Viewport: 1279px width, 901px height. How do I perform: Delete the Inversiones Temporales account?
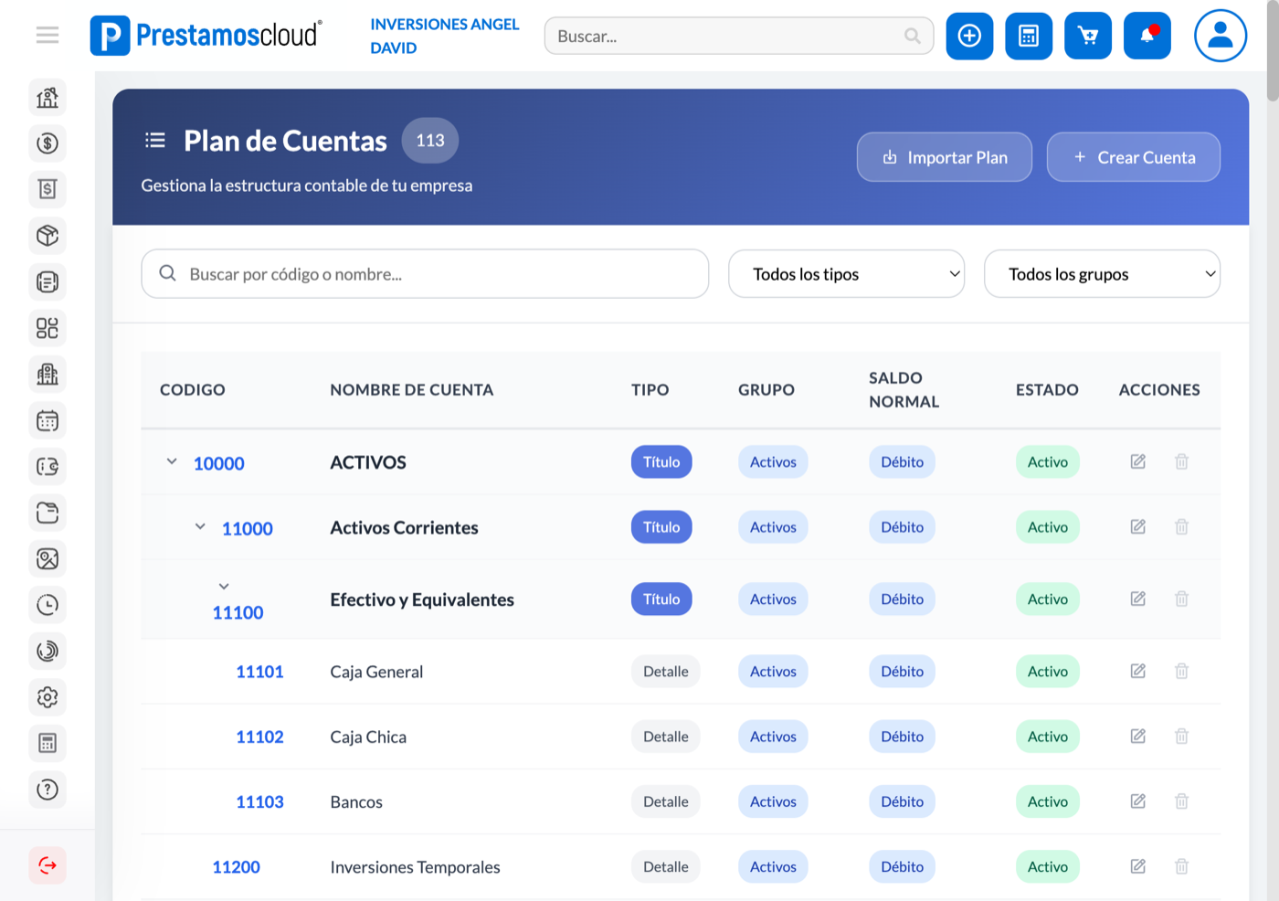click(1181, 866)
